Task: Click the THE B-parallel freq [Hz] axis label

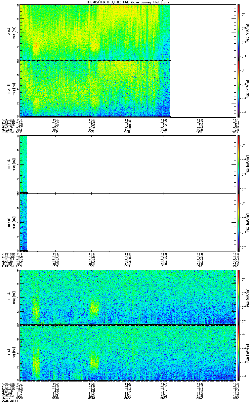Action: click(14, 353)
